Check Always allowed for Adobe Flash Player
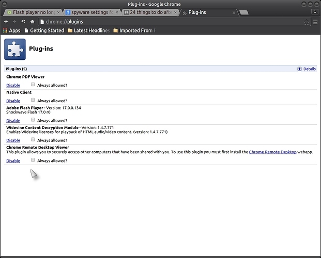Viewport: 321px width, 258px height. tap(33, 120)
